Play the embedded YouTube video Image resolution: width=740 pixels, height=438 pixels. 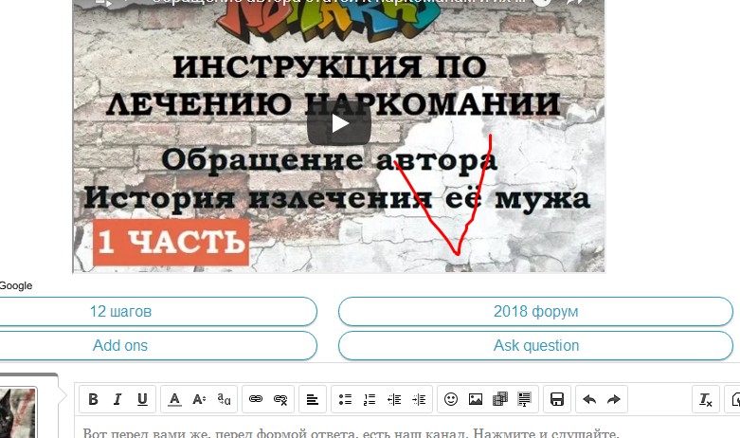tap(339, 124)
